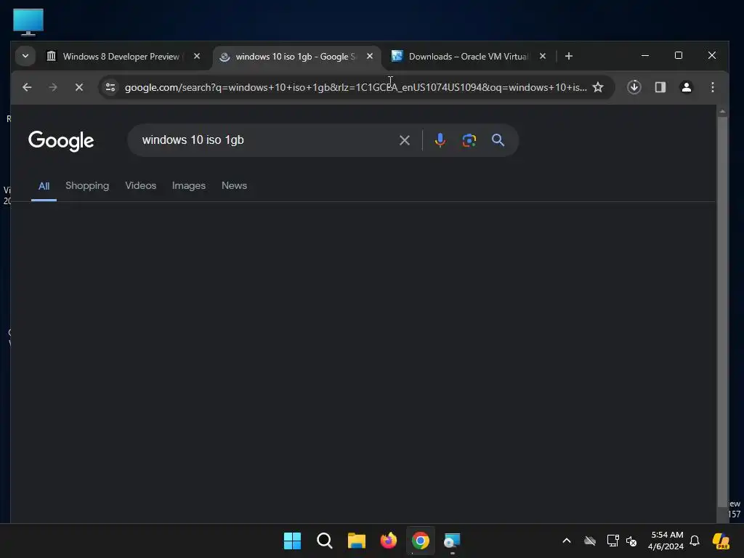Viewport: 744px width, 558px height.
Task: Go back to the previous page
Action: tap(27, 87)
